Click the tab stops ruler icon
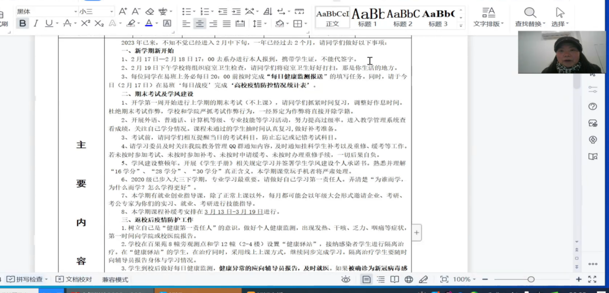 299,11
